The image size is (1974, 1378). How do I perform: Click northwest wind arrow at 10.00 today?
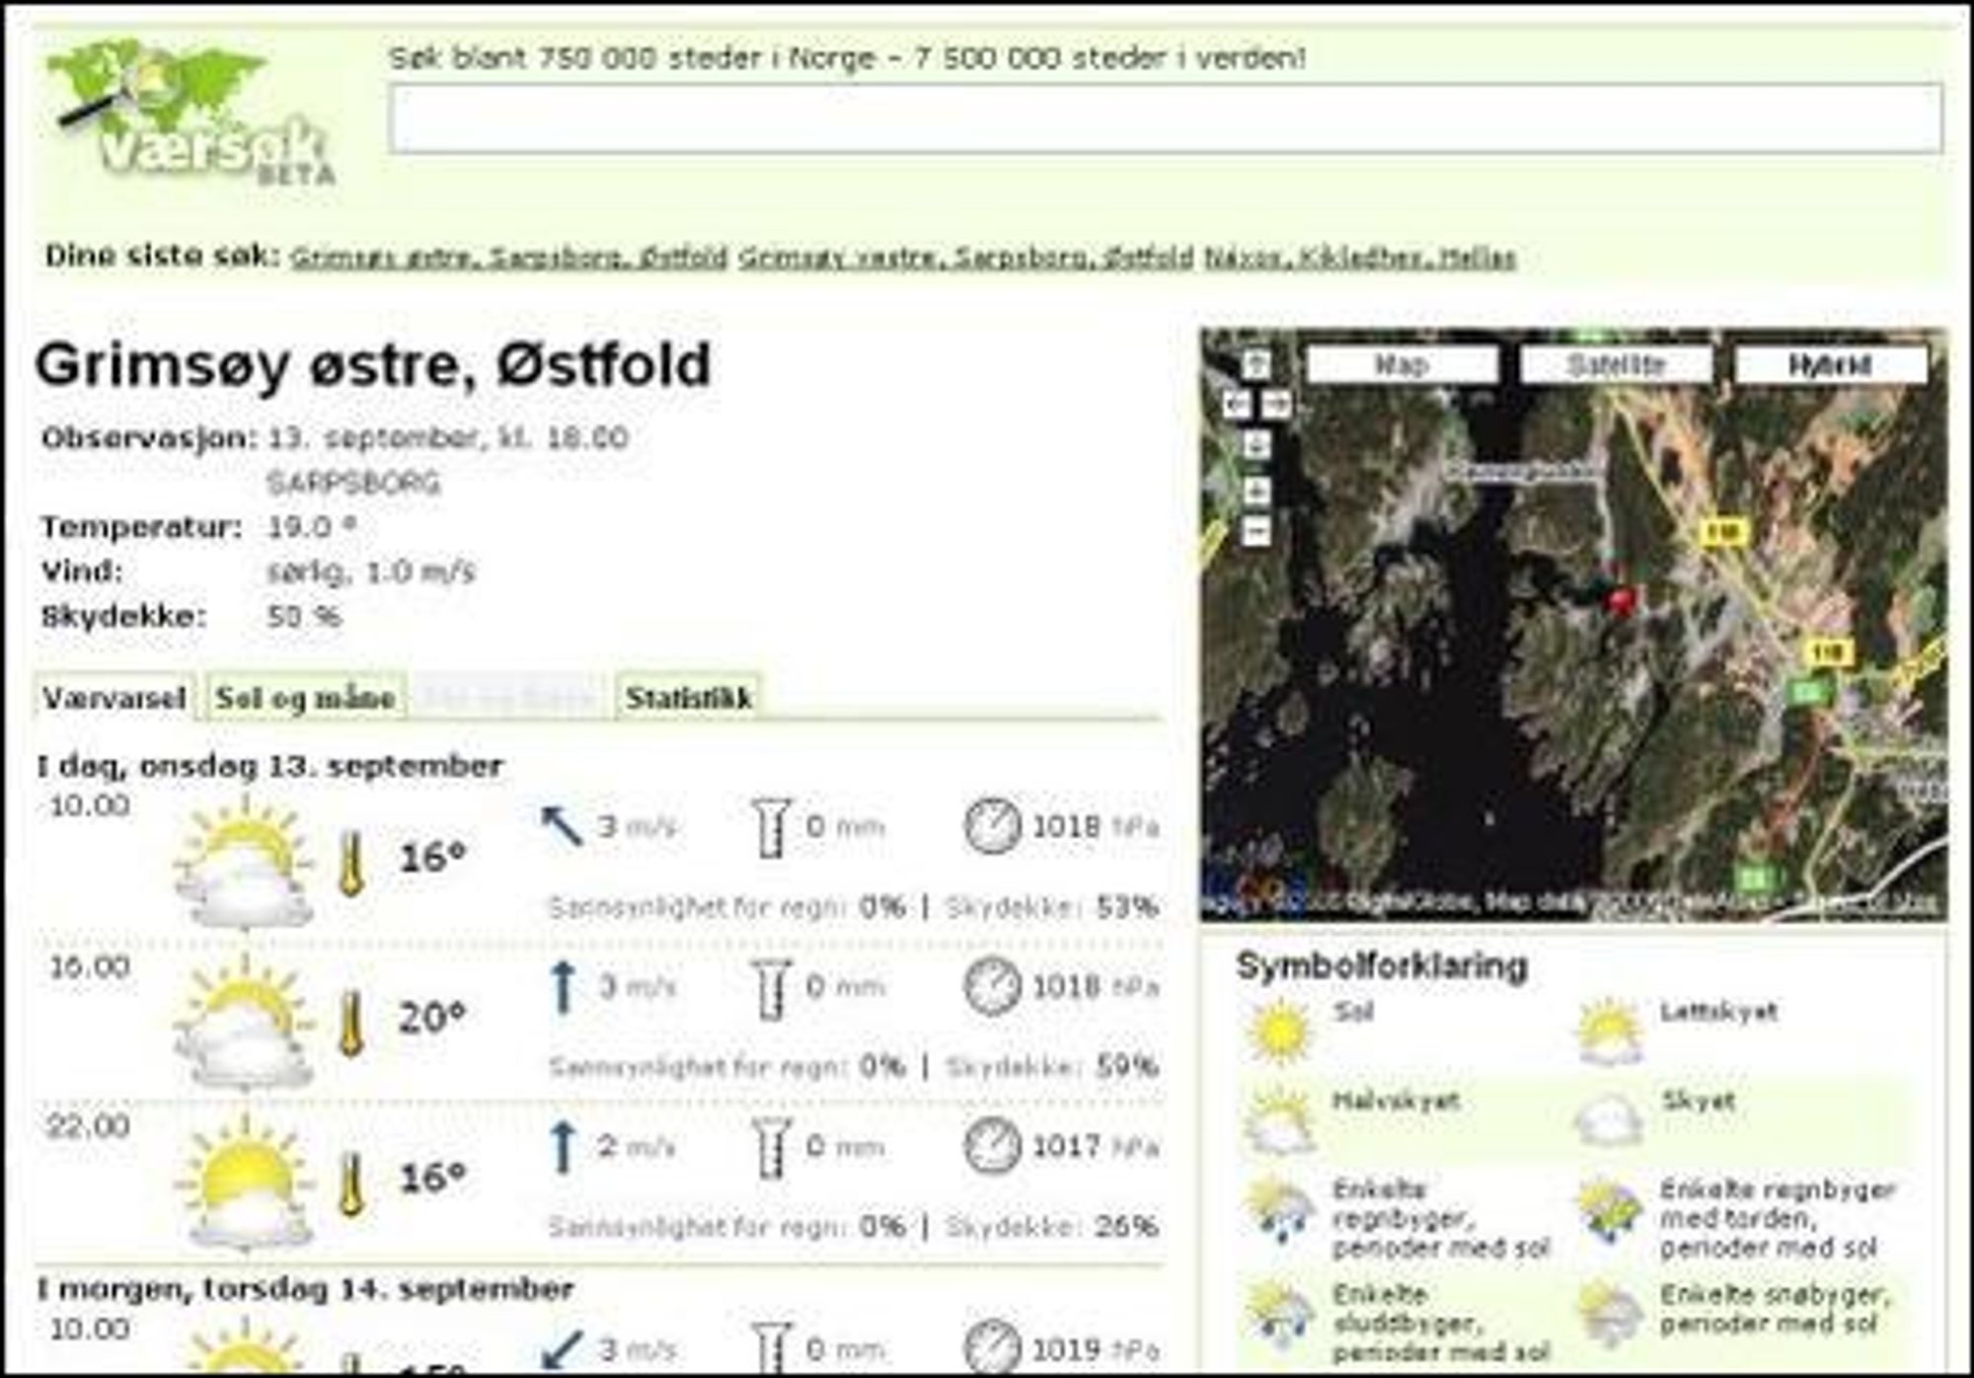point(563,826)
